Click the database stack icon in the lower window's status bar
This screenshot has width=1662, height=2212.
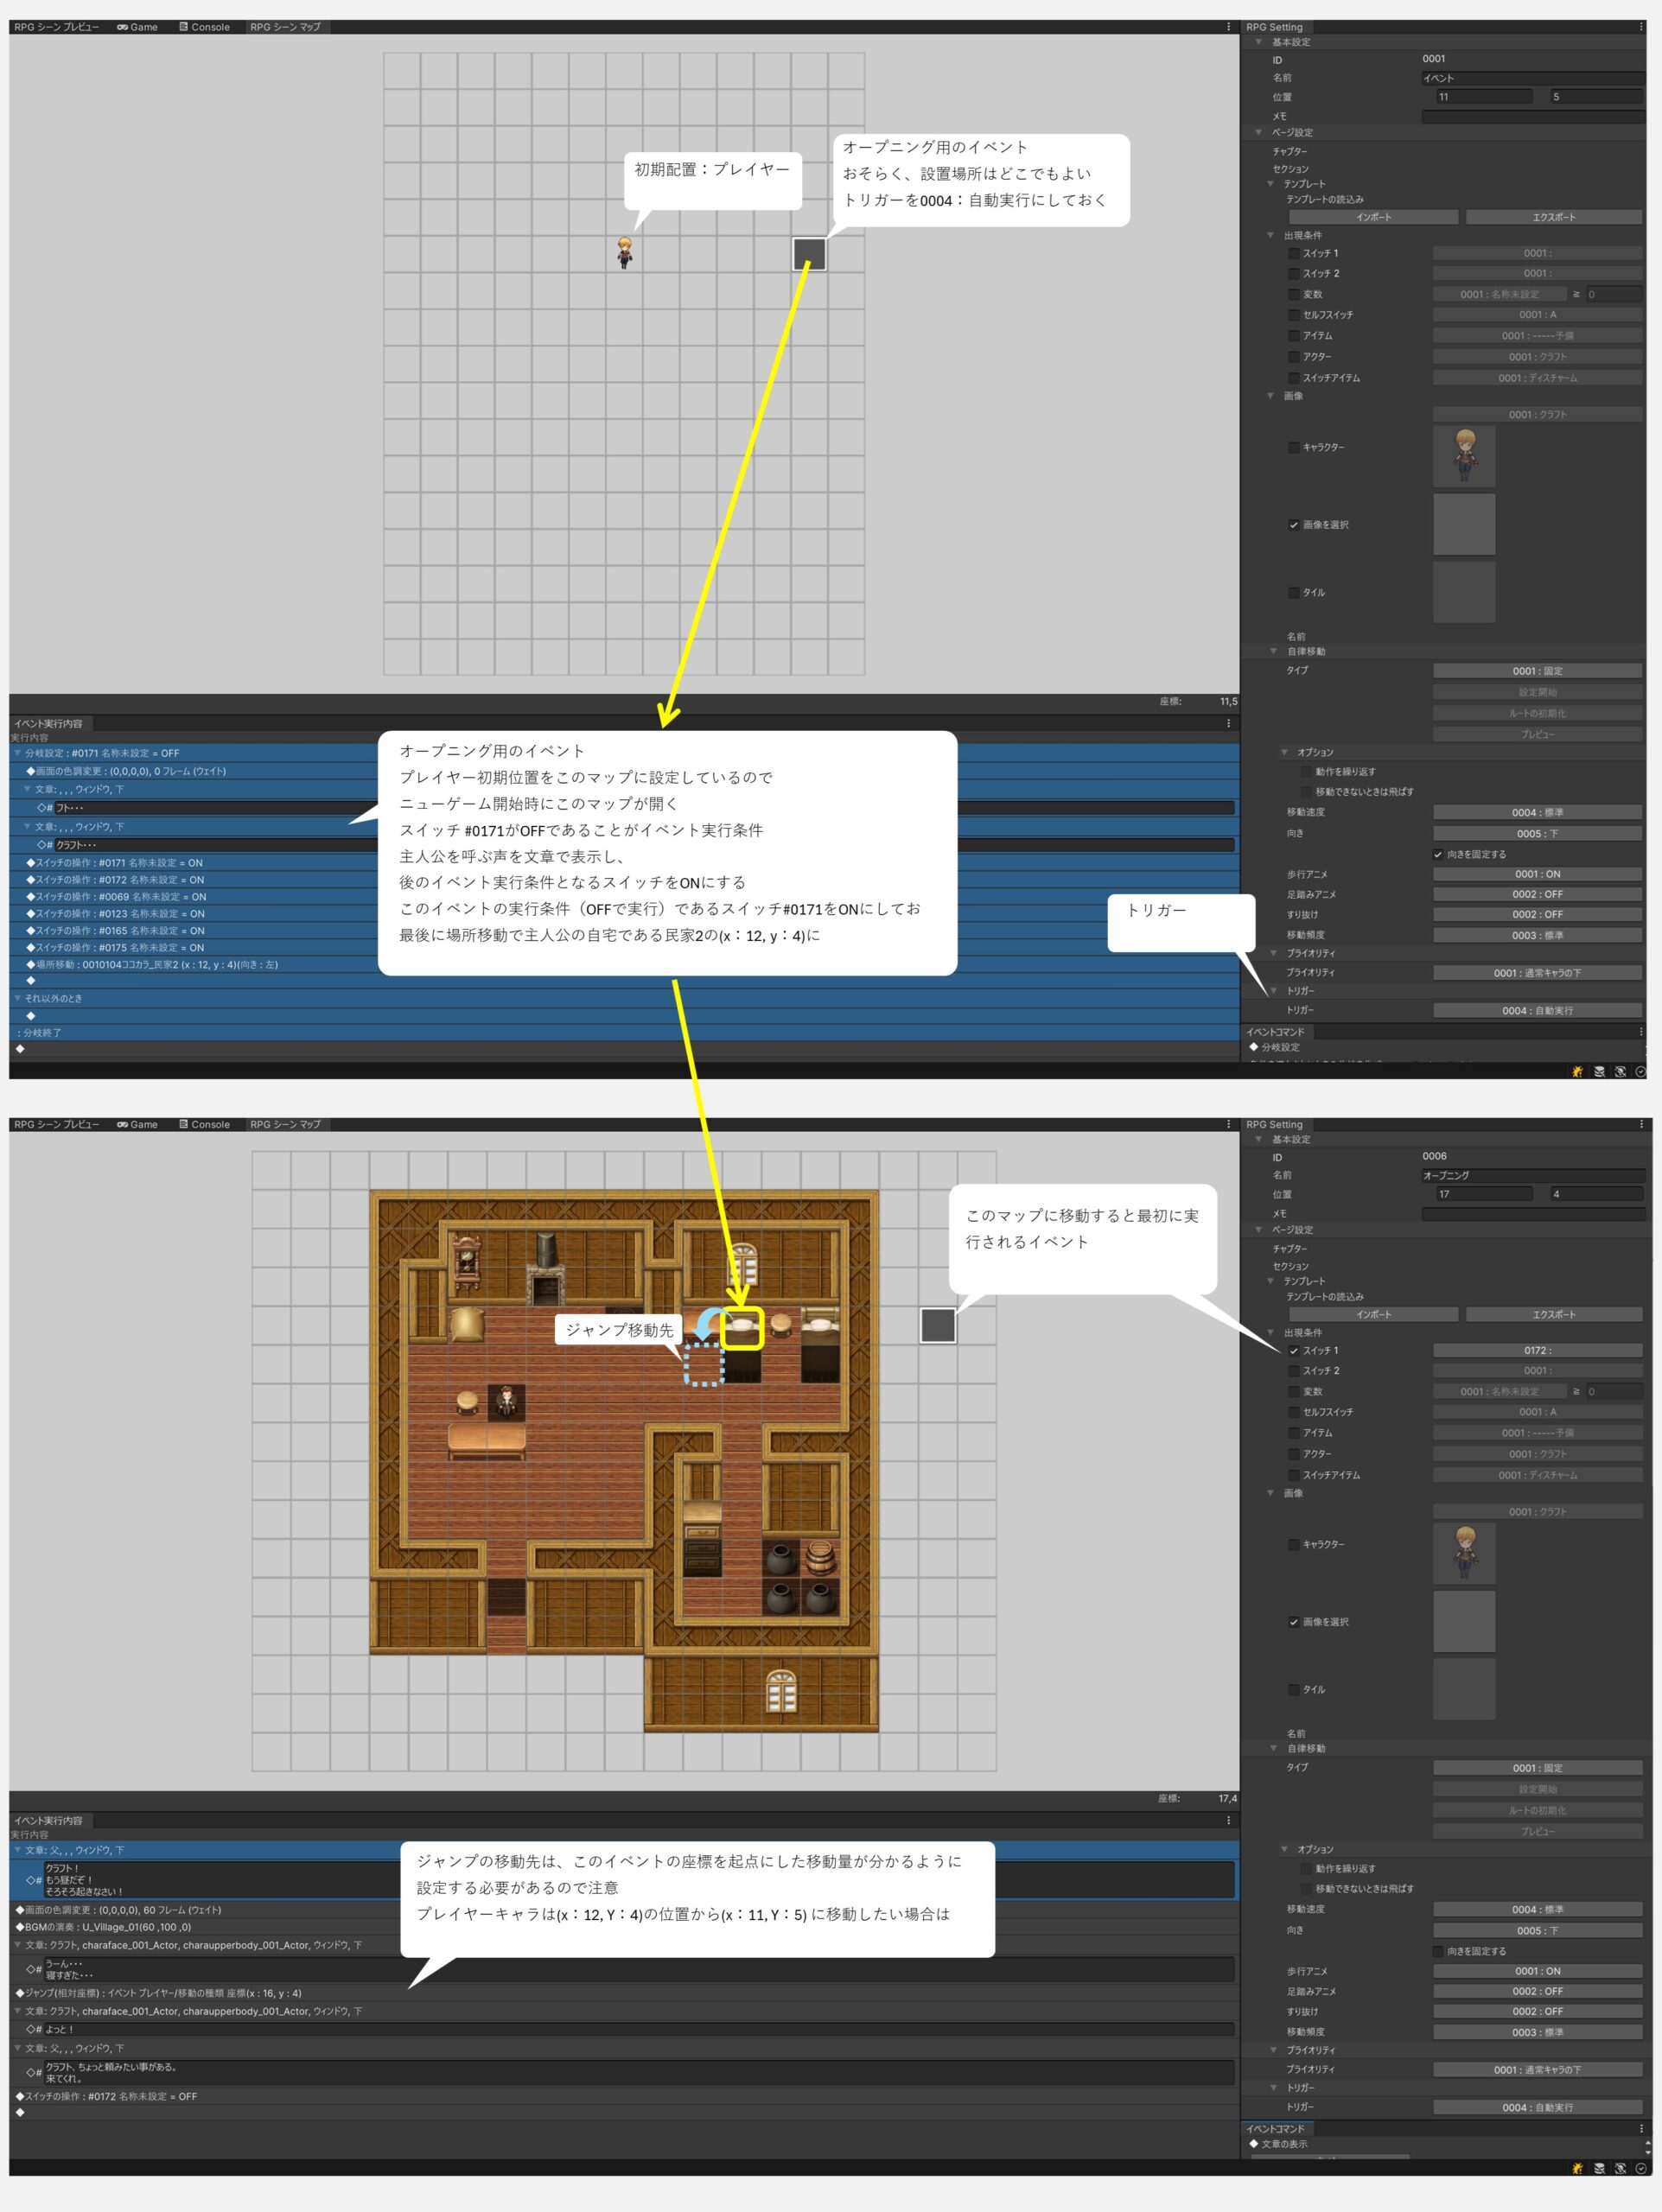click(1599, 2168)
